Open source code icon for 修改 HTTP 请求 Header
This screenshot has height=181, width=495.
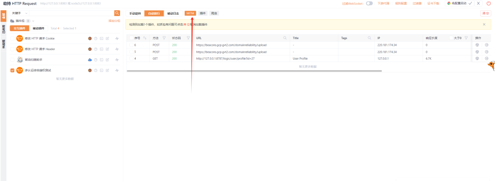(101, 49)
